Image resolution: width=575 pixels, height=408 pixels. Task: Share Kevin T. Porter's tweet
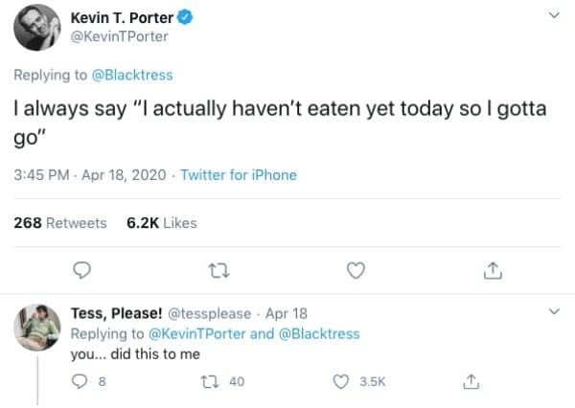click(494, 271)
